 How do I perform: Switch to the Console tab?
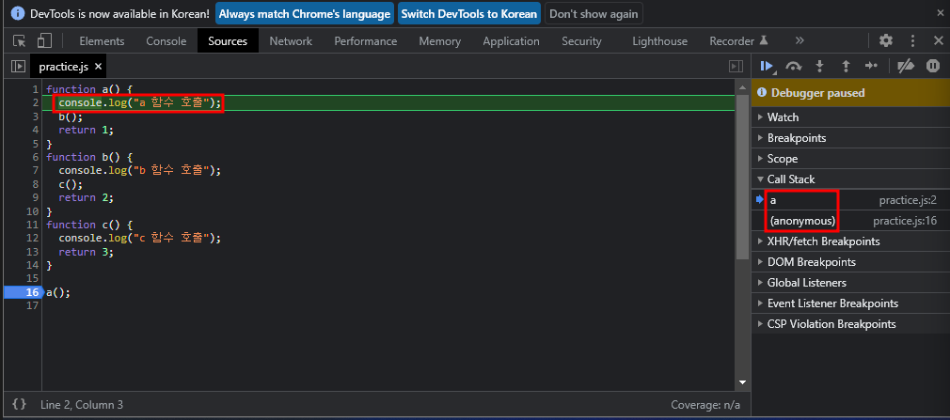(x=166, y=41)
